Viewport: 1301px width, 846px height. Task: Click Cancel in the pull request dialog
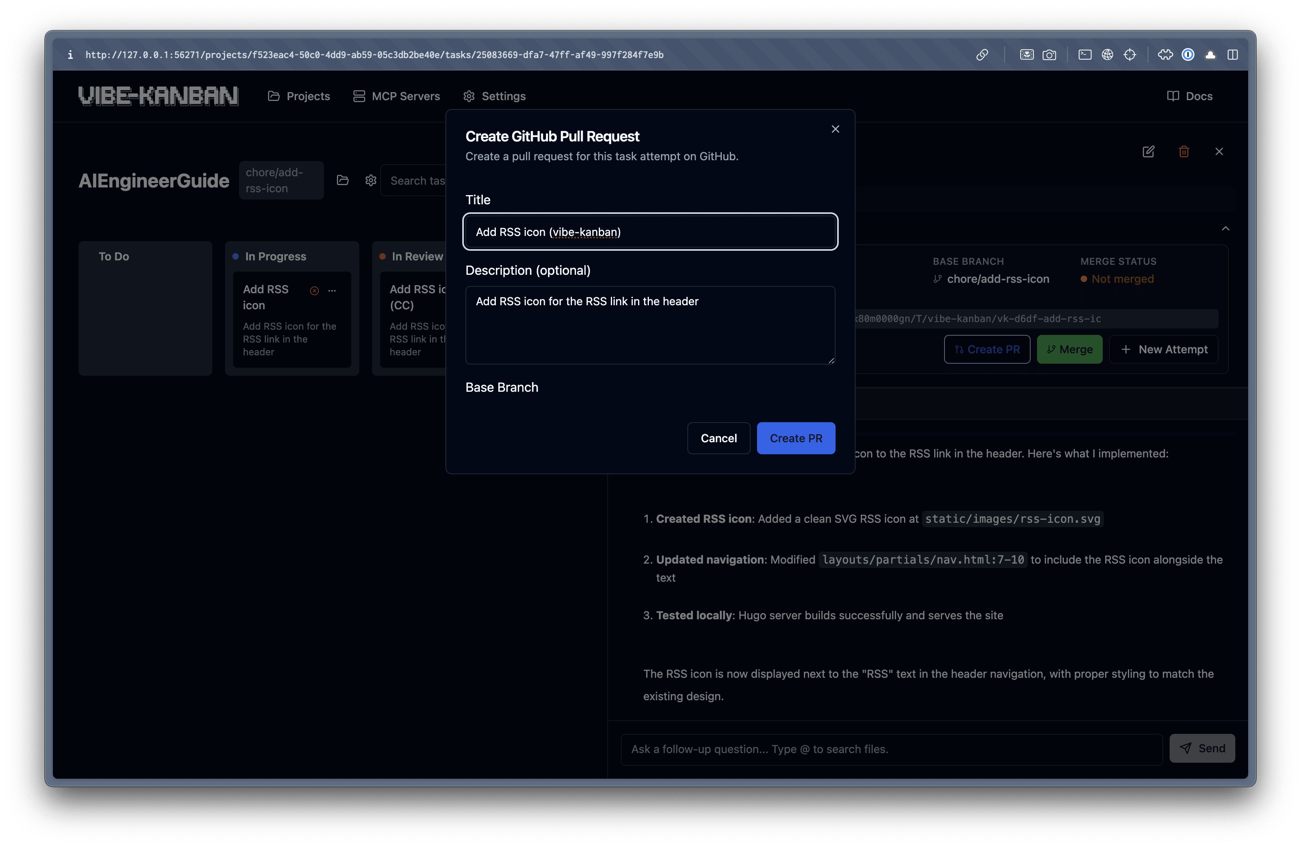tap(718, 438)
